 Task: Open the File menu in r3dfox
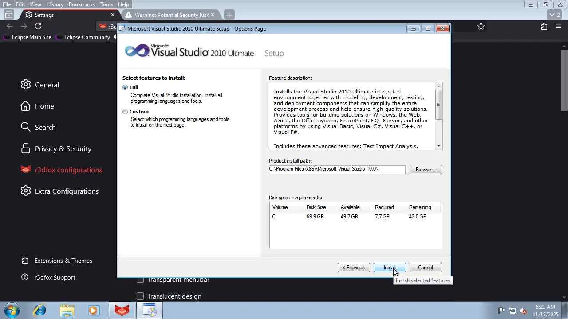pyautogui.click(x=7, y=4)
